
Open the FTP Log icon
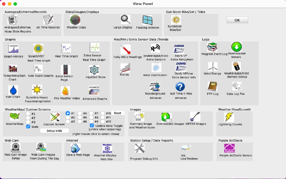pos(213,86)
